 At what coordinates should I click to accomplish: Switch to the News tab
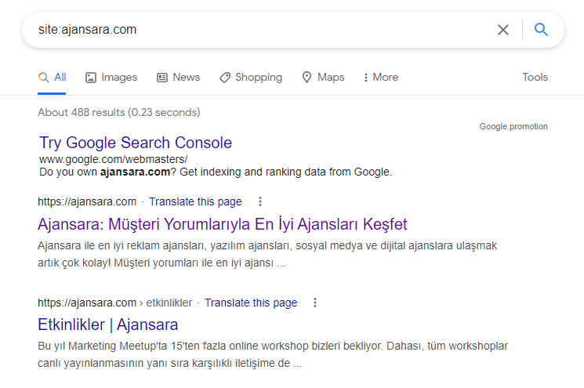point(179,77)
